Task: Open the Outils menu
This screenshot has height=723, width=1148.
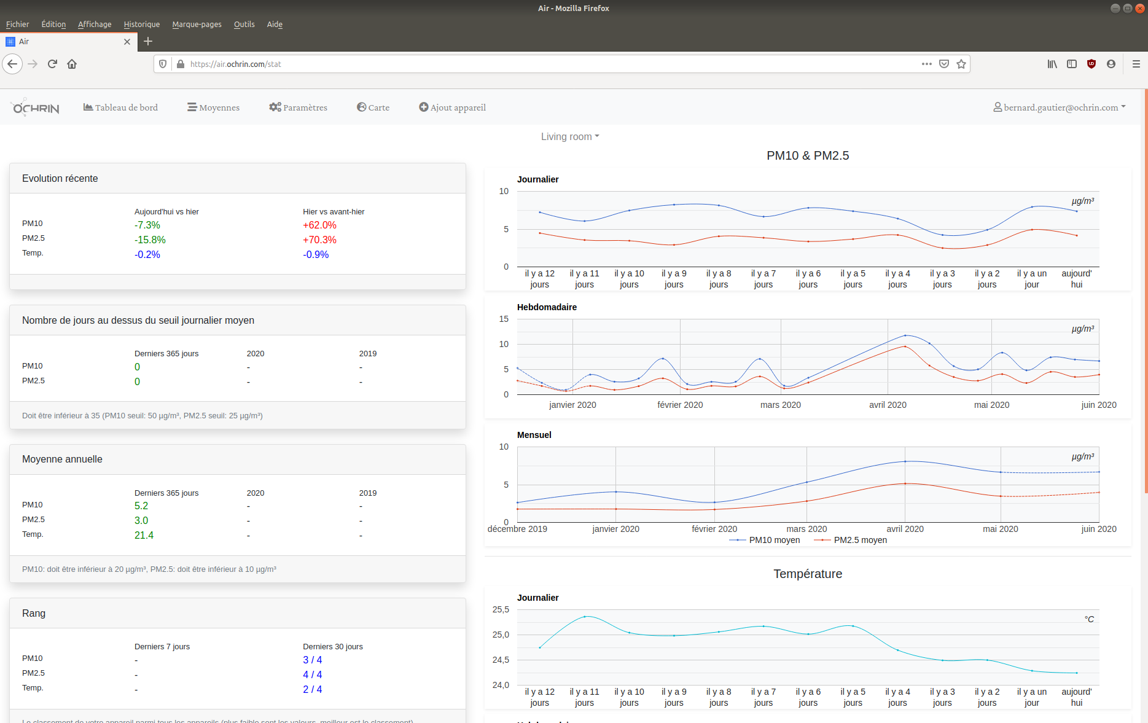Action: [244, 25]
